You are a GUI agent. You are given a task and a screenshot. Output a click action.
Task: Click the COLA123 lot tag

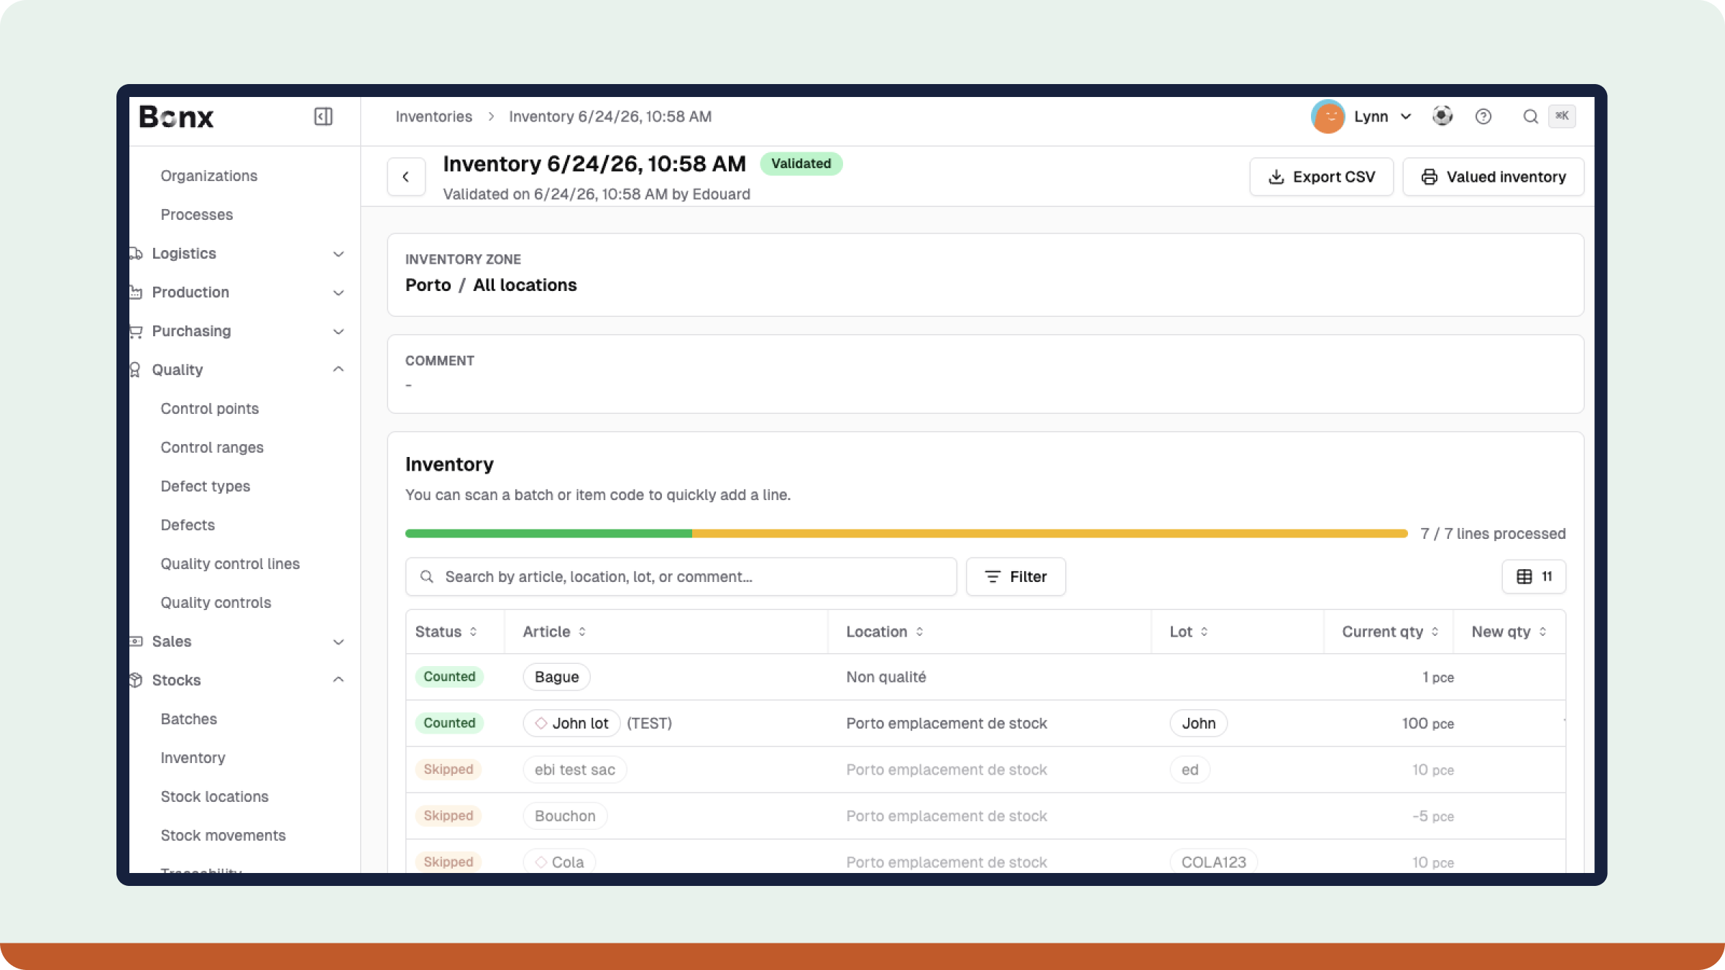1214,862
